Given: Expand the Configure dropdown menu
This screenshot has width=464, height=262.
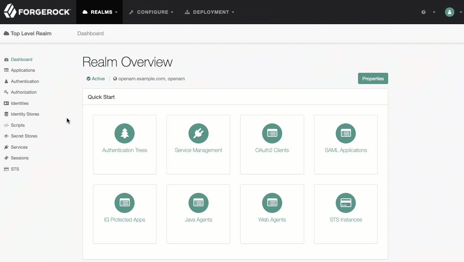Looking at the screenshot, I should [151, 12].
